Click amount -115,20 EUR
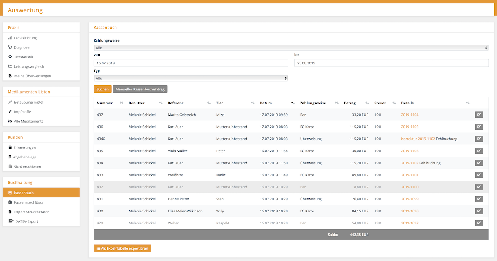The width and height of the screenshot is (497, 261). pyautogui.click(x=358, y=139)
